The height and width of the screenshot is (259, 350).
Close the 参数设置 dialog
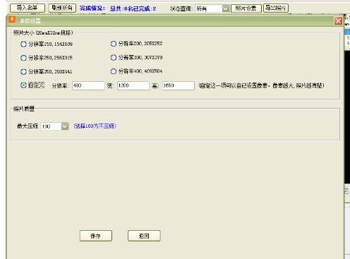point(338,21)
